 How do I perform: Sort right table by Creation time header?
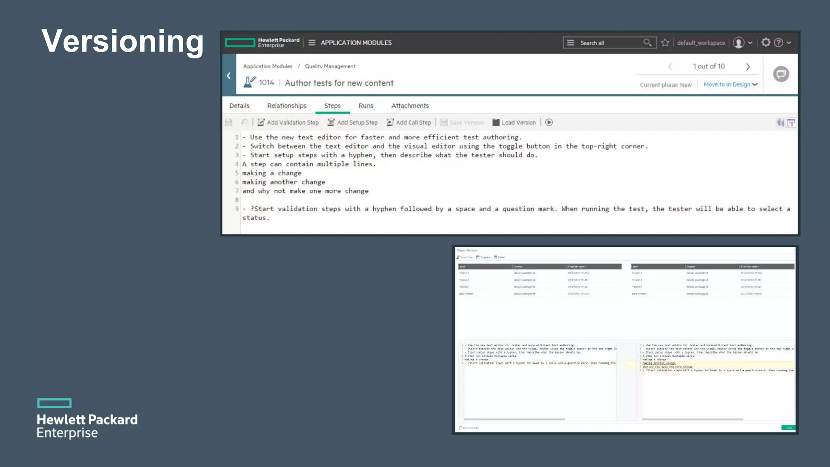(x=767, y=267)
